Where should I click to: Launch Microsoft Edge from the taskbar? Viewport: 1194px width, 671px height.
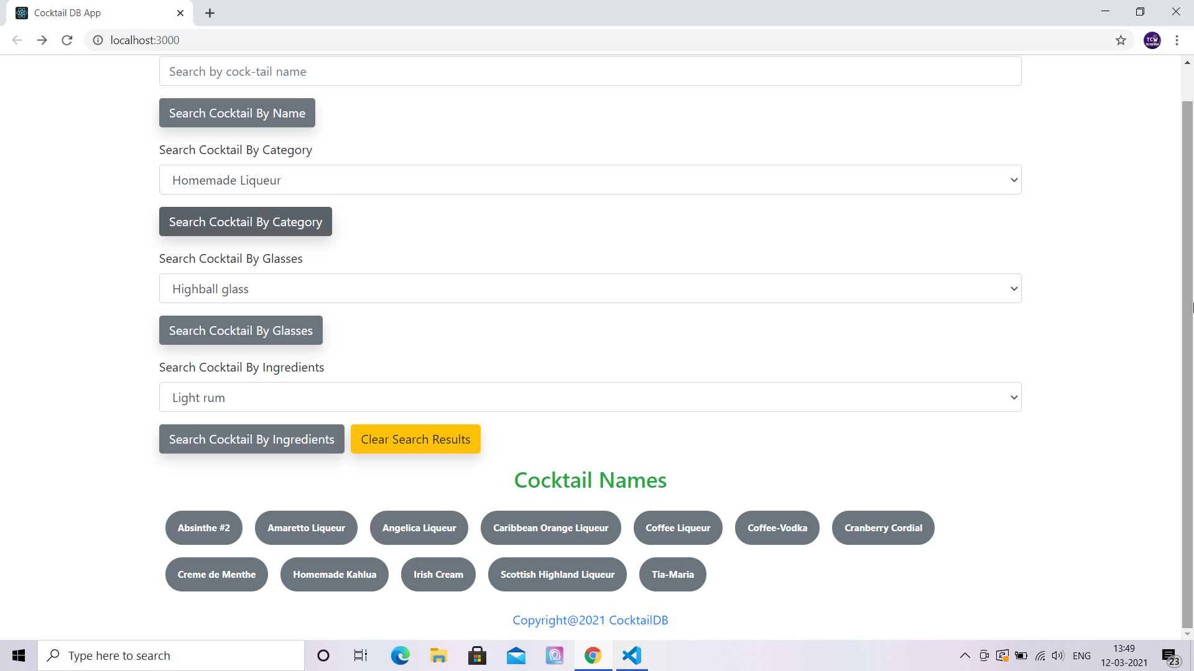coord(400,655)
